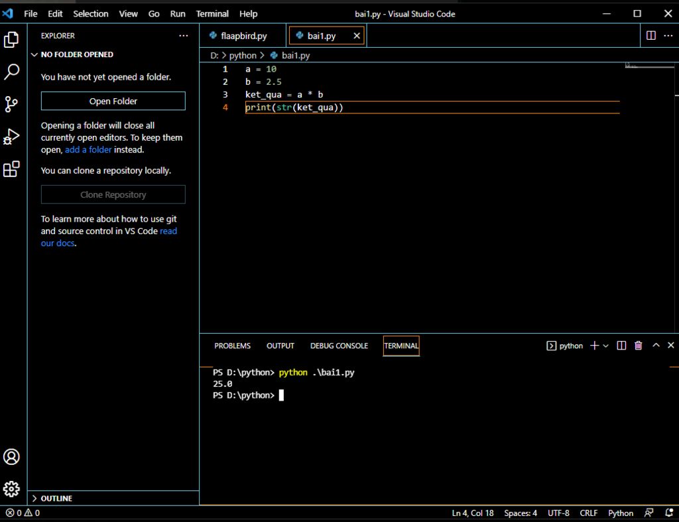Open the Search view in activity bar
This screenshot has width=679, height=522.
pos(11,72)
